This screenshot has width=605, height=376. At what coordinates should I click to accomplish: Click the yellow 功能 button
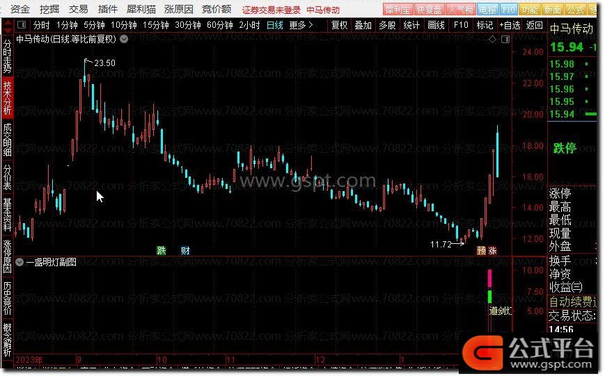(x=529, y=10)
